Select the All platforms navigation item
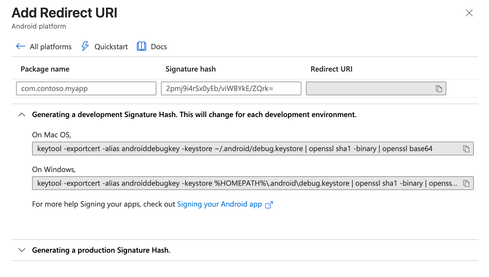Viewport: 489px width, 277px height. point(50,46)
